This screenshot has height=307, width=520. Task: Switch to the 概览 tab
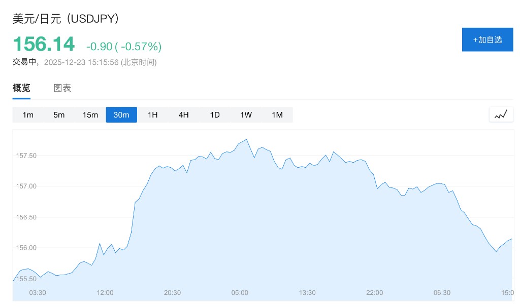pos(21,88)
